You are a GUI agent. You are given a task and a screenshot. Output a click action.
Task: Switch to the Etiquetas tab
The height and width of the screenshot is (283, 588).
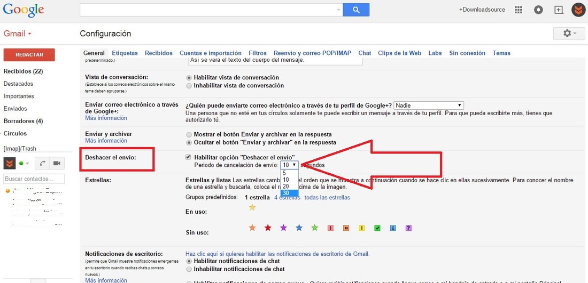125,53
